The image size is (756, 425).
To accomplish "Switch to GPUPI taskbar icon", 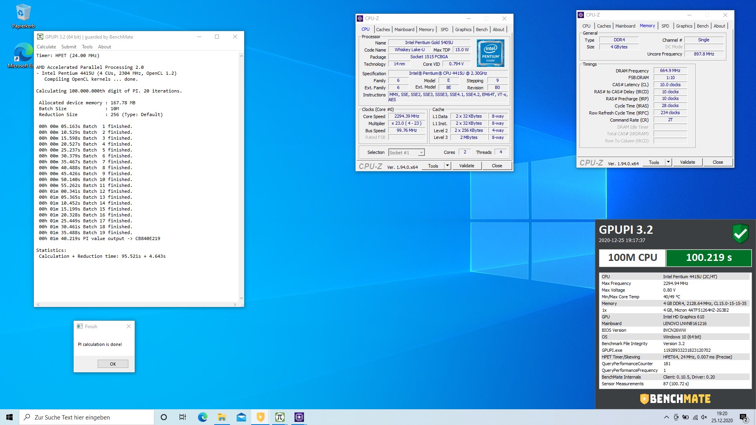I will (280, 417).
